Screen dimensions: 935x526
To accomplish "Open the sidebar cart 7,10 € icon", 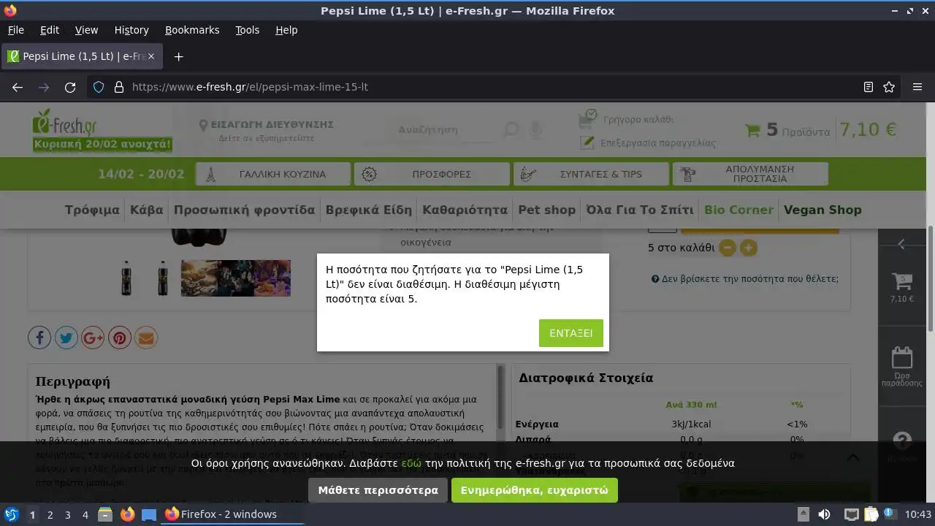I will pos(901,286).
